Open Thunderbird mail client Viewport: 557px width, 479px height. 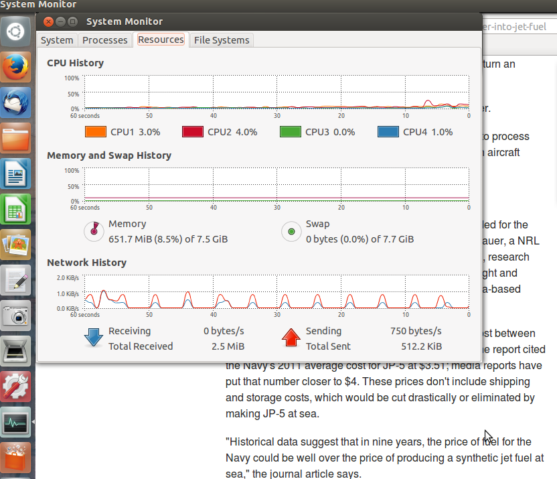coord(15,102)
